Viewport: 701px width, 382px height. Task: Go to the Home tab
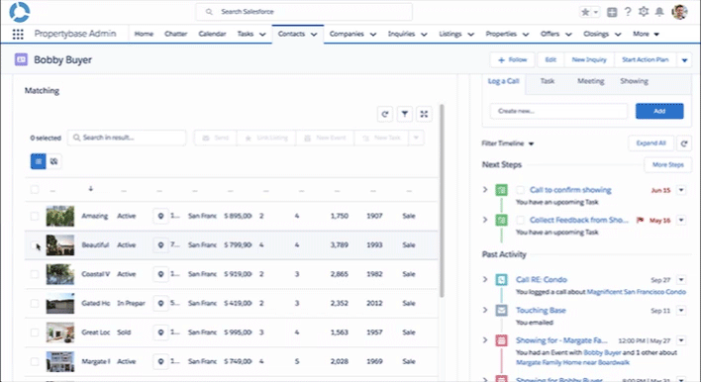144,34
